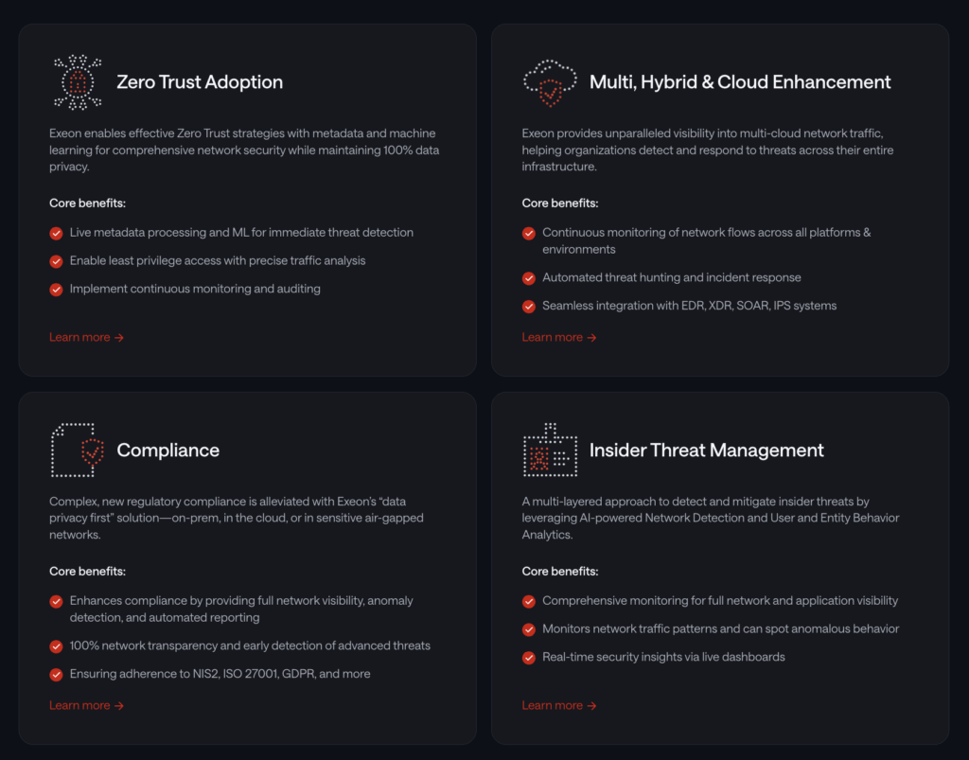
Task: Click the Insider Threat Management title
Action: coord(706,451)
